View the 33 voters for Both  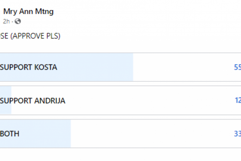(x=237, y=134)
